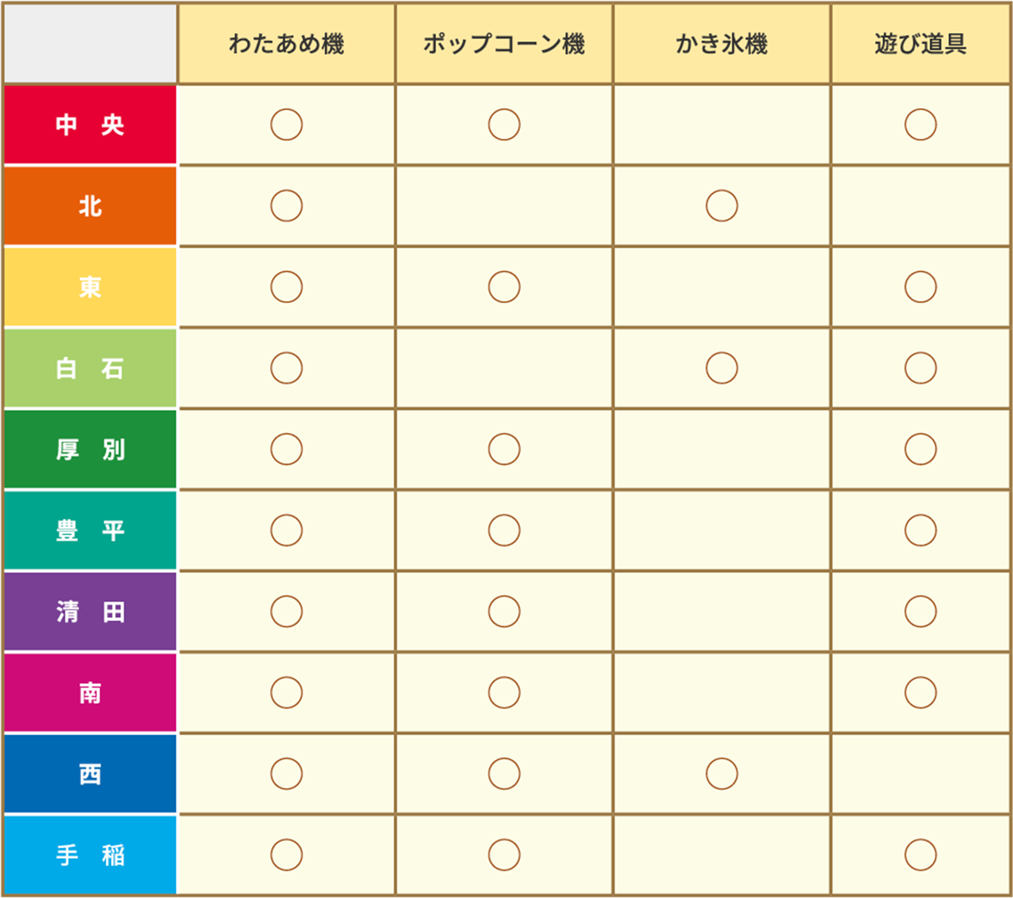Click the わたあめ機 column header
The height and width of the screenshot is (898, 1013).
pyautogui.click(x=286, y=44)
